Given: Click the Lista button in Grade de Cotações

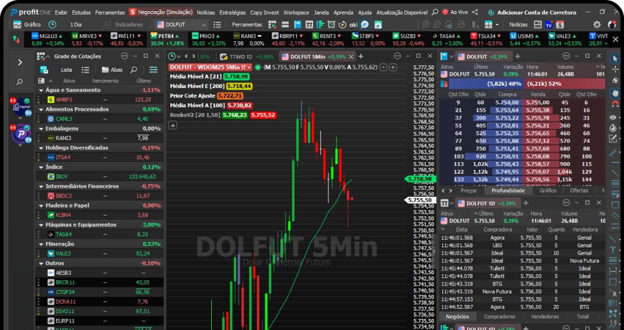Looking at the screenshot, I should (66, 69).
